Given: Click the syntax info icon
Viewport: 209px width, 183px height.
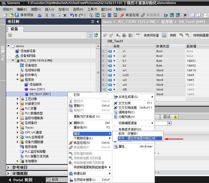Looking at the screenshot, I should point(175,117).
